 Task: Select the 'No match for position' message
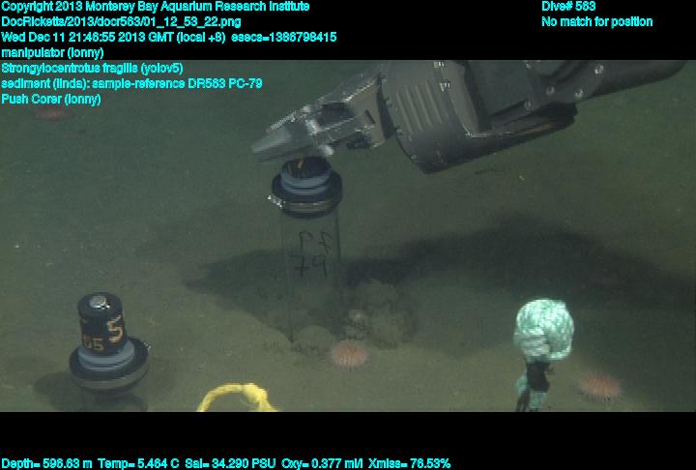[x=597, y=22]
